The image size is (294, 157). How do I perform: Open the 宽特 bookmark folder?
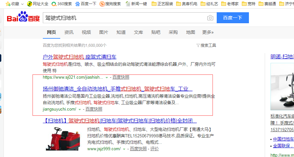point(249,4)
